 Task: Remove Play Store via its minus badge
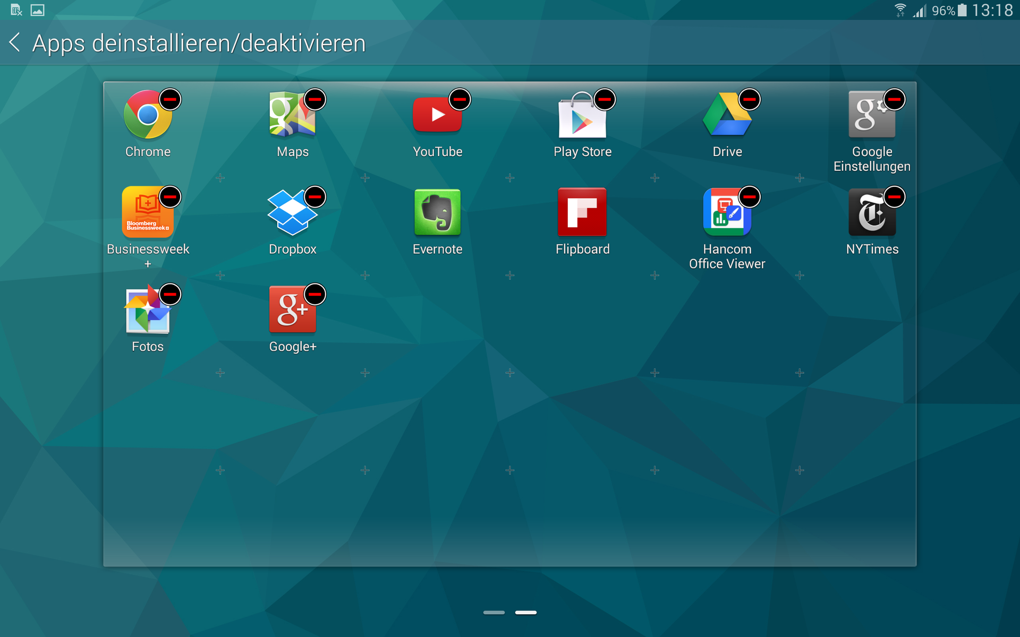[x=605, y=99]
